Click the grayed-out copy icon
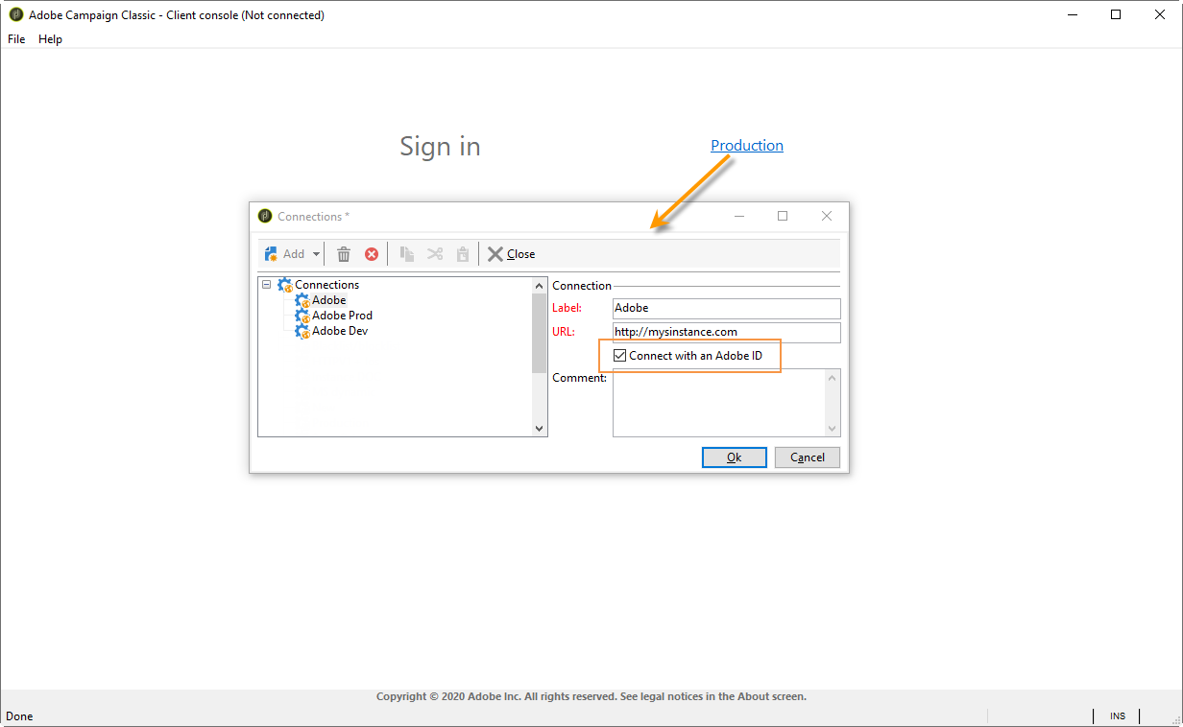 [407, 254]
